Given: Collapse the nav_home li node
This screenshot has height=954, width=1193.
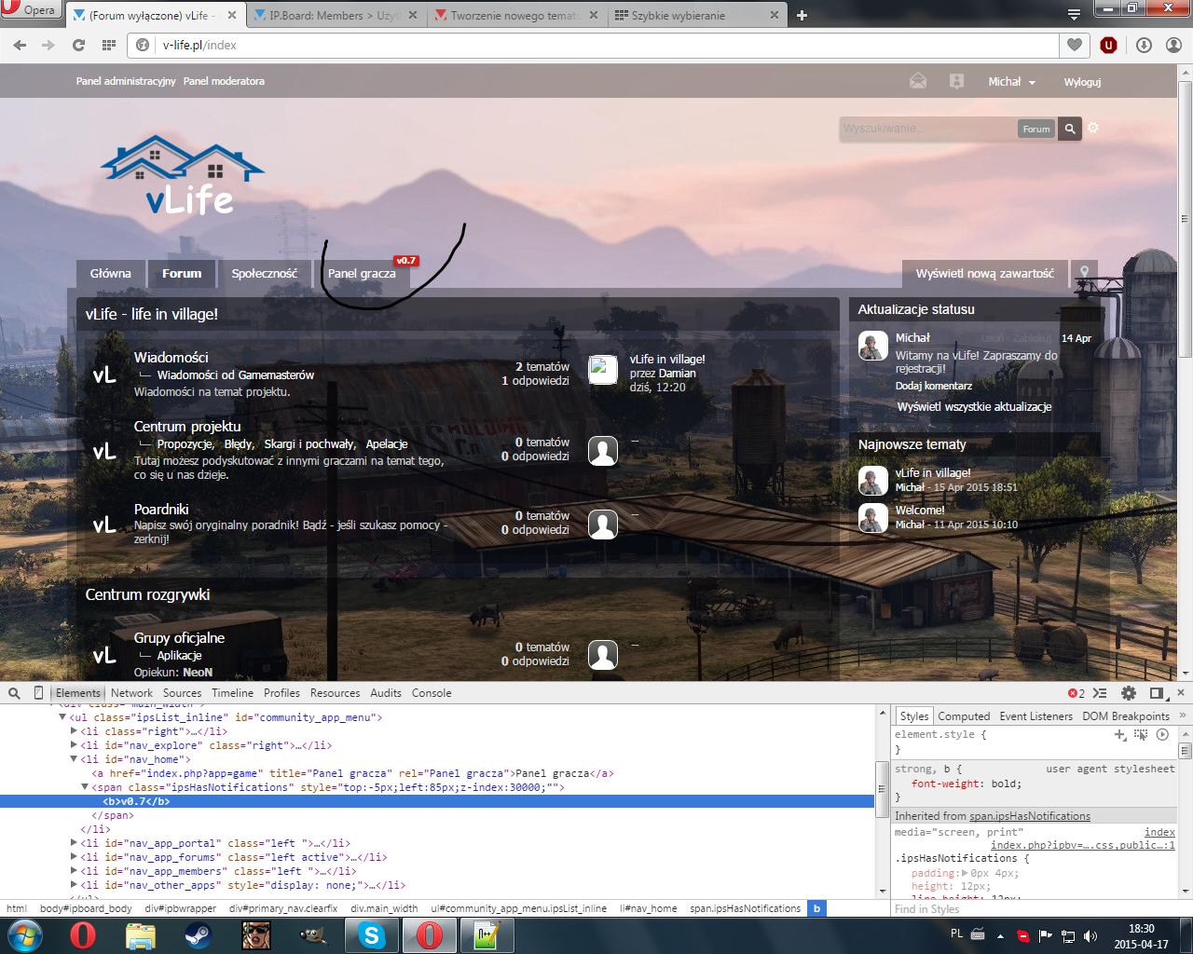Looking at the screenshot, I should [x=74, y=759].
